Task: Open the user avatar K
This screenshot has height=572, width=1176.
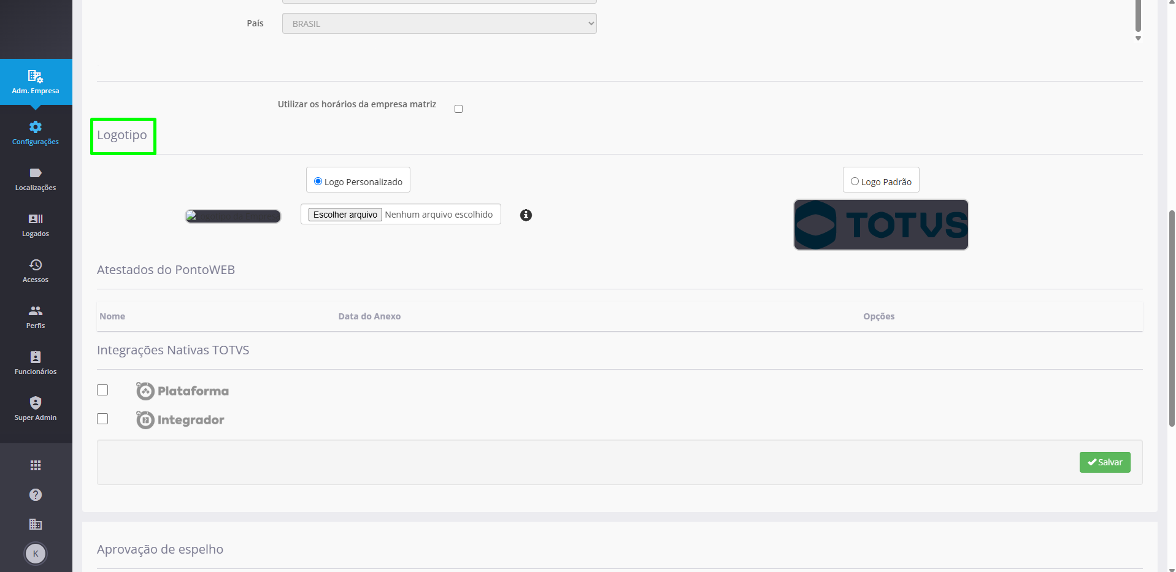Action: click(x=36, y=554)
